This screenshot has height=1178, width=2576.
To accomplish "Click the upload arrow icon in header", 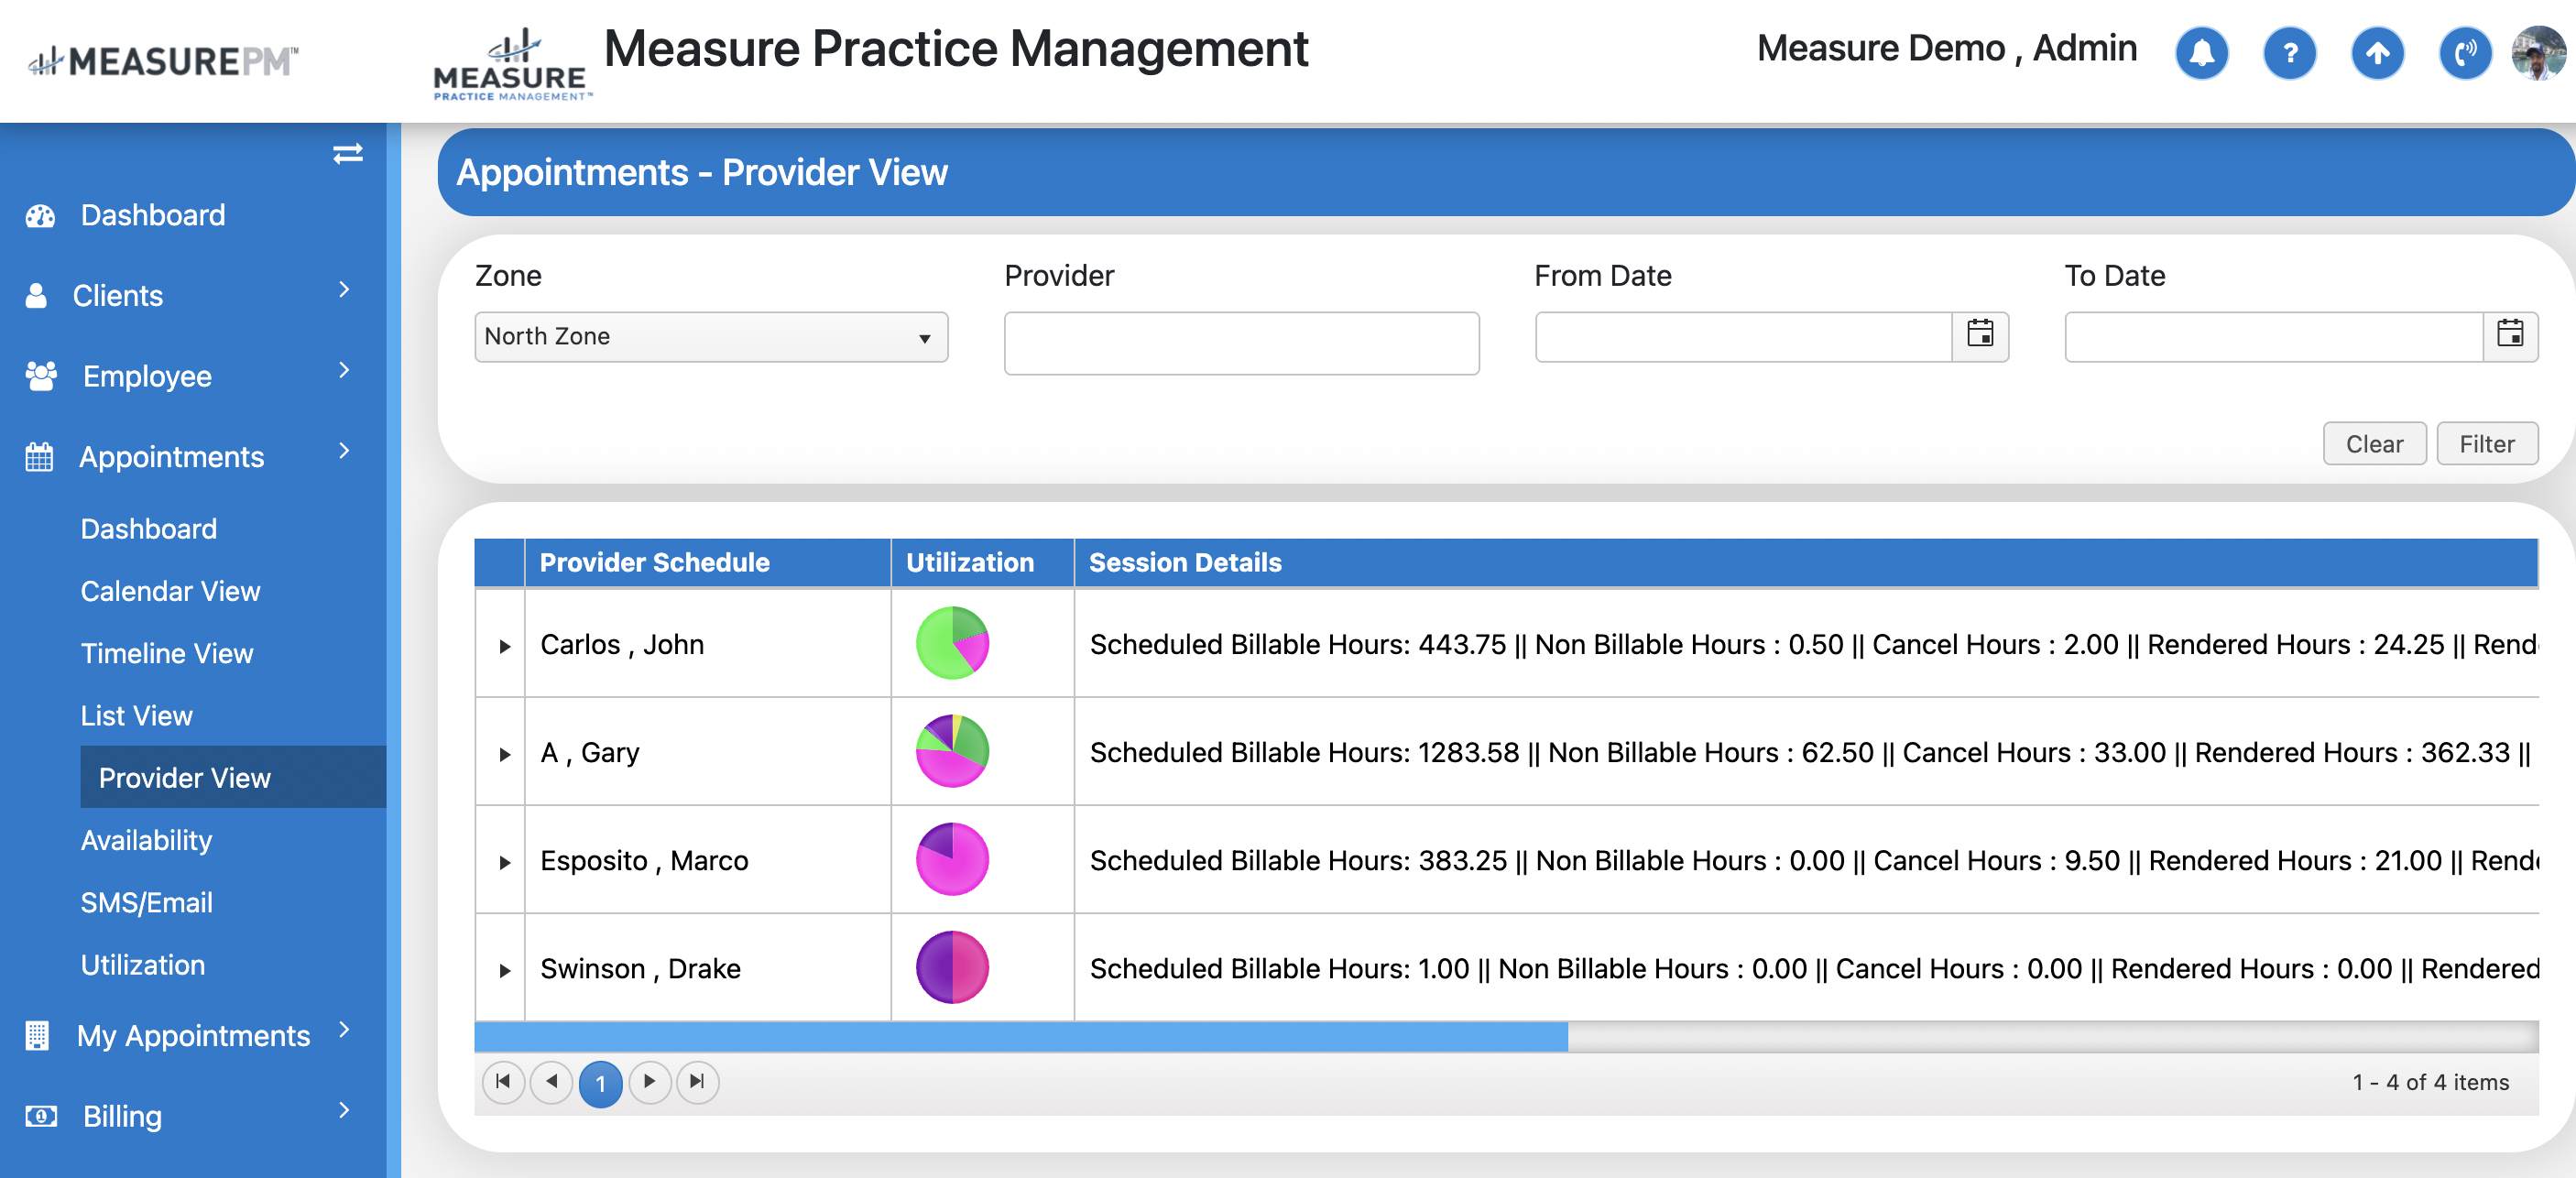I will (2377, 53).
